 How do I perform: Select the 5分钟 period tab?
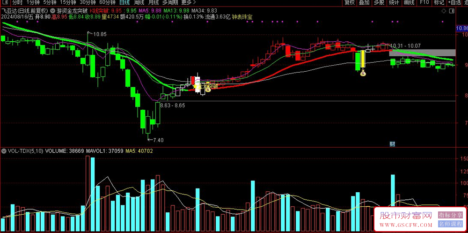coord(50,3)
